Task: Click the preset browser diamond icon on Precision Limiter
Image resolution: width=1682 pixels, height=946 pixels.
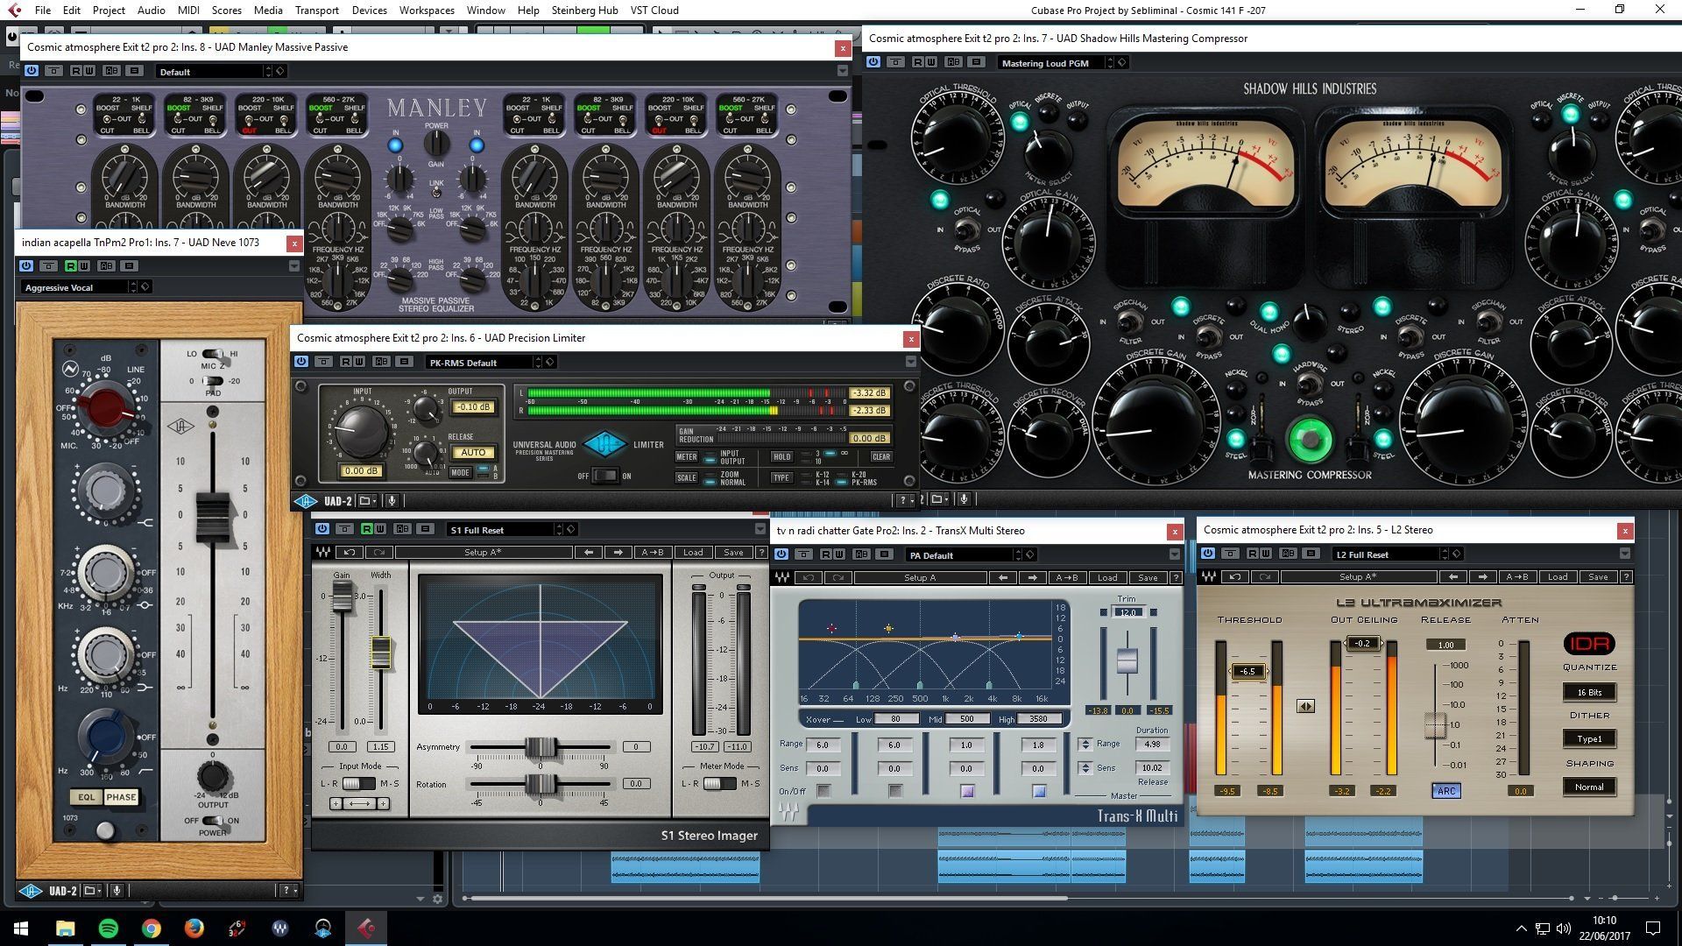Action: (550, 362)
